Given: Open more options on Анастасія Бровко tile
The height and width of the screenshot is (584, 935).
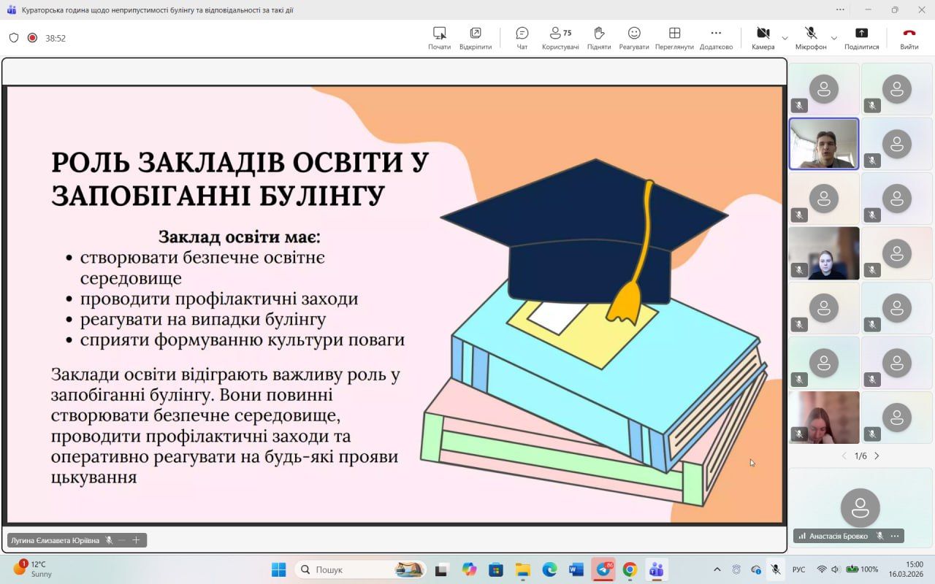Looking at the screenshot, I should coord(895,536).
